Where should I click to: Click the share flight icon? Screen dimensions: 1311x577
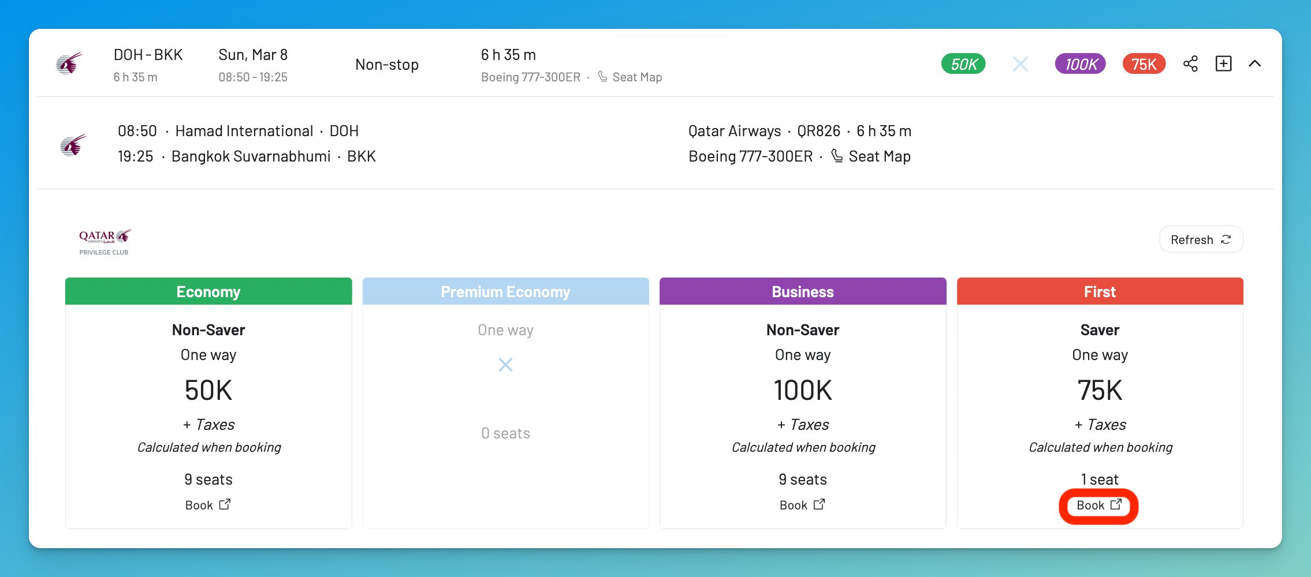click(1191, 64)
